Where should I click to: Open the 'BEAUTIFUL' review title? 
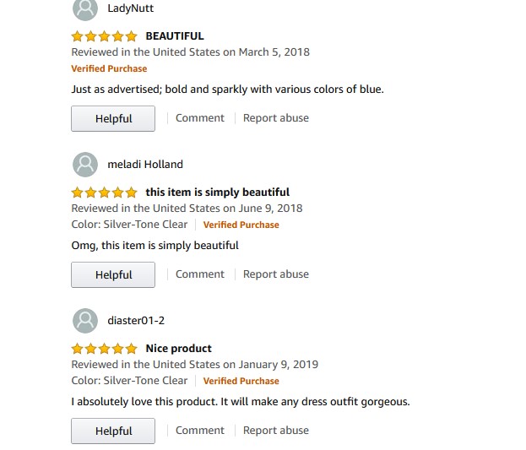tap(175, 36)
